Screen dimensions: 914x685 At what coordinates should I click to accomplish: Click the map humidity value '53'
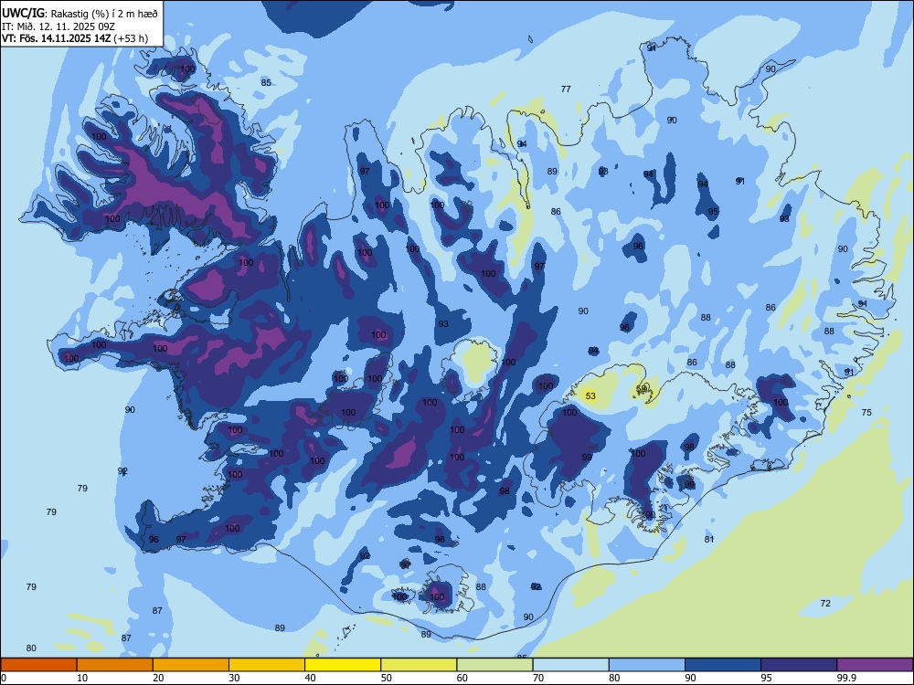click(590, 396)
